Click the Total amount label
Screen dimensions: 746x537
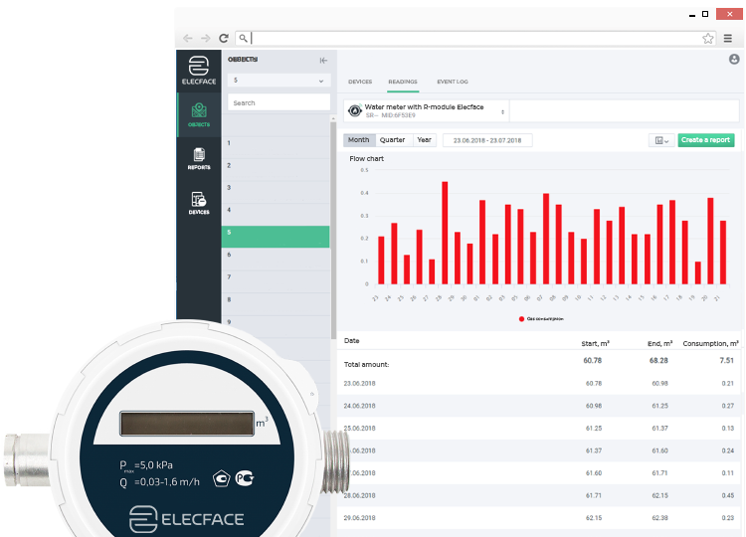366,364
